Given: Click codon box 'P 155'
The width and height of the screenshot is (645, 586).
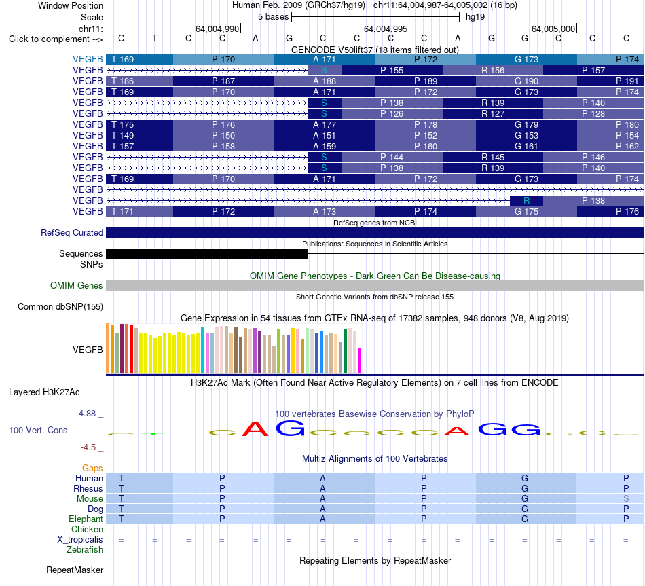Looking at the screenshot, I should [x=392, y=71].
